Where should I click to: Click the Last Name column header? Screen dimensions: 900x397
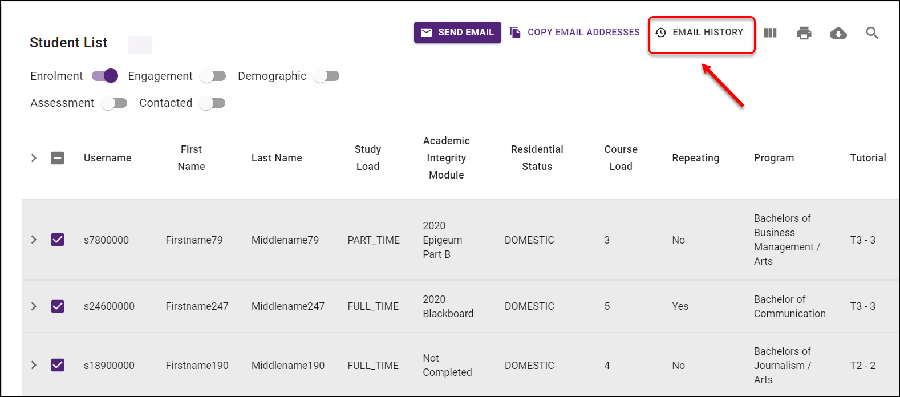(x=277, y=158)
